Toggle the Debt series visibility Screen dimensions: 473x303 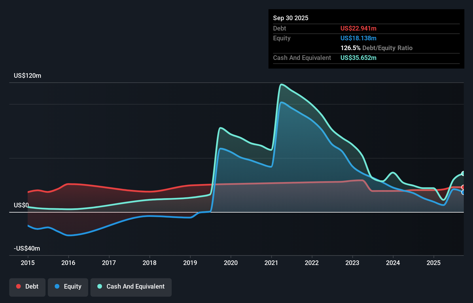(x=27, y=287)
